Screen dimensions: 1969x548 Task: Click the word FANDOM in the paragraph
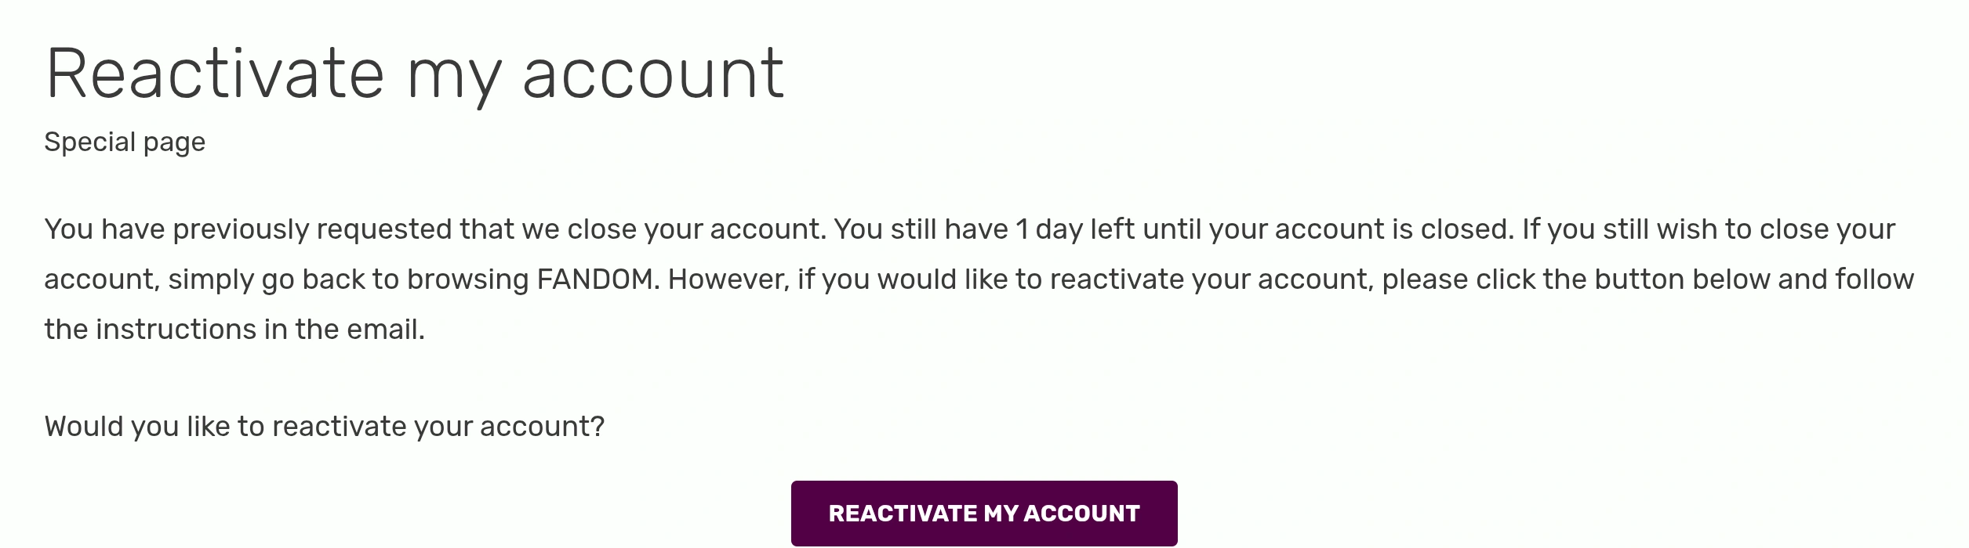pos(595,279)
